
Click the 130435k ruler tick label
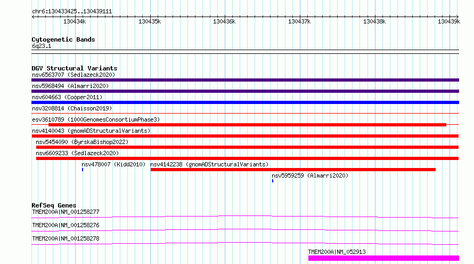point(150,21)
